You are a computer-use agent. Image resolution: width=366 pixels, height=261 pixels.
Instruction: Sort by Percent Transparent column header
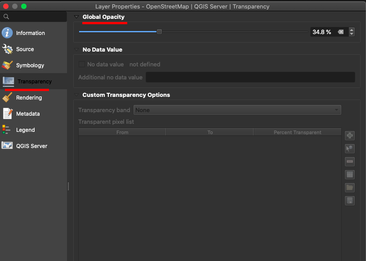pos(297,132)
